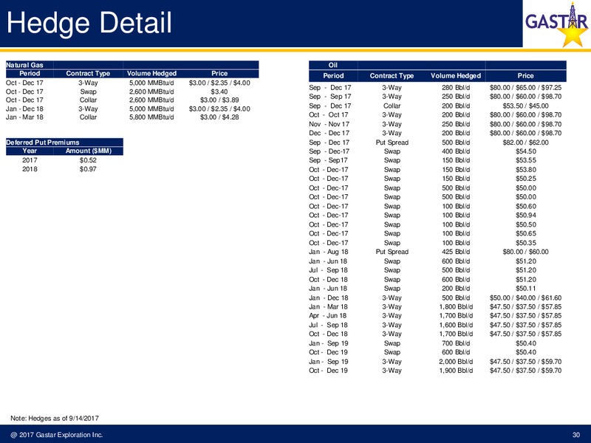The height and width of the screenshot is (443, 591).
Task: Click "Volume Hedged" header in Natural Gas table
Action: [x=151, y=73]
